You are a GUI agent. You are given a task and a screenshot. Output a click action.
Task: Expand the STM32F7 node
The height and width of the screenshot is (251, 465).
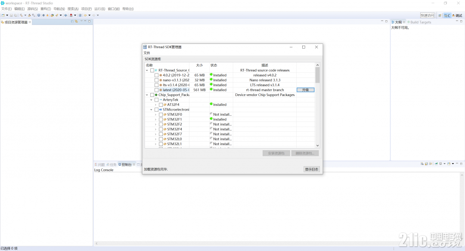pos(156,134)
